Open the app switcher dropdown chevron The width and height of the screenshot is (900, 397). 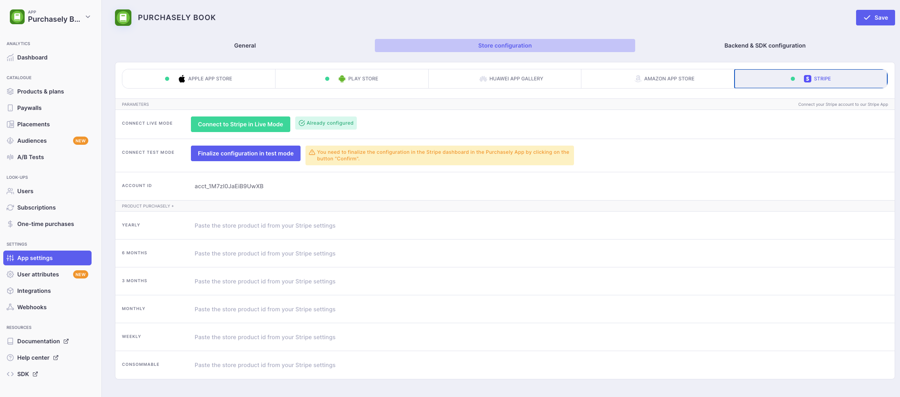(x=88, y=17)
